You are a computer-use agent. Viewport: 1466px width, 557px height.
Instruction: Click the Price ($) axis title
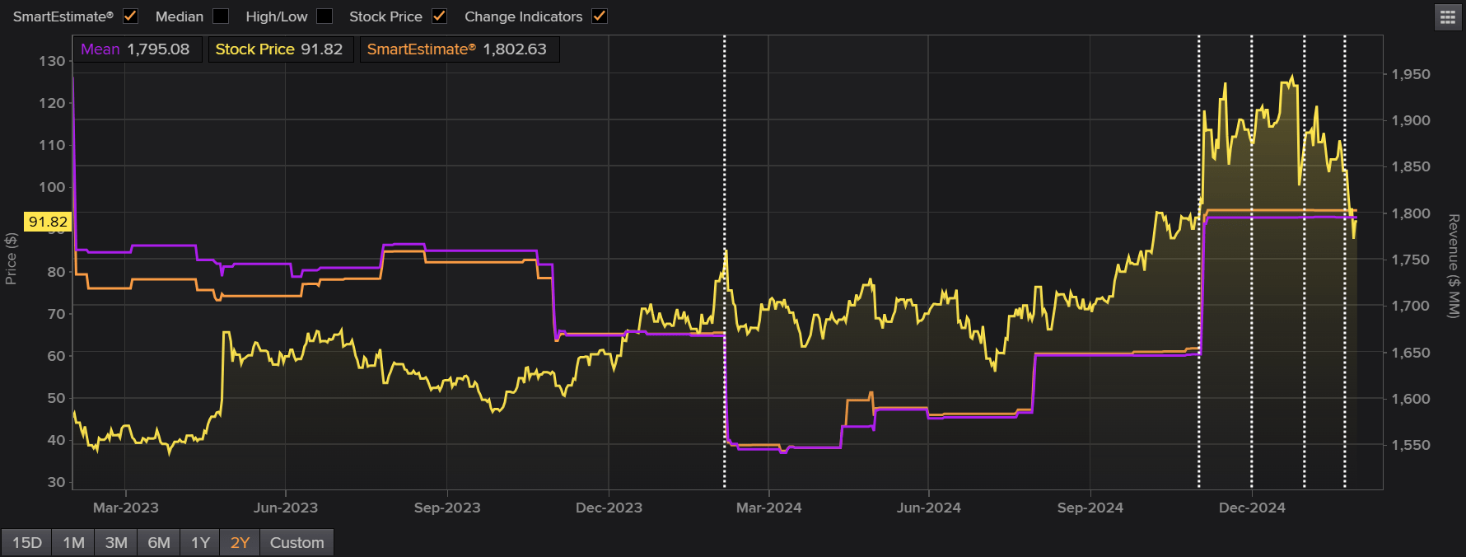point(11,259)
